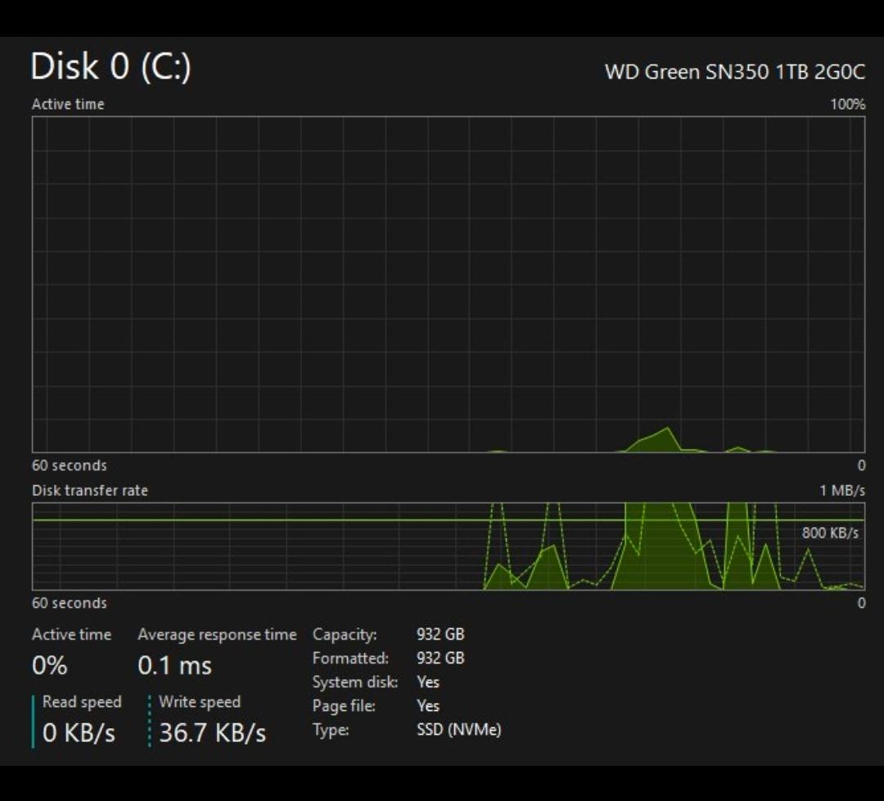The height and width of the screenshot is (801, 884).
Task: Click the 0 KB/s read speed value
Action: pyautogui.click(x=79, y=733)
